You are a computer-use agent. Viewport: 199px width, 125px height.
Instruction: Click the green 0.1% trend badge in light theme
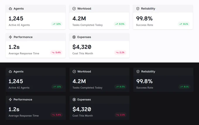(x=184, y=24)
